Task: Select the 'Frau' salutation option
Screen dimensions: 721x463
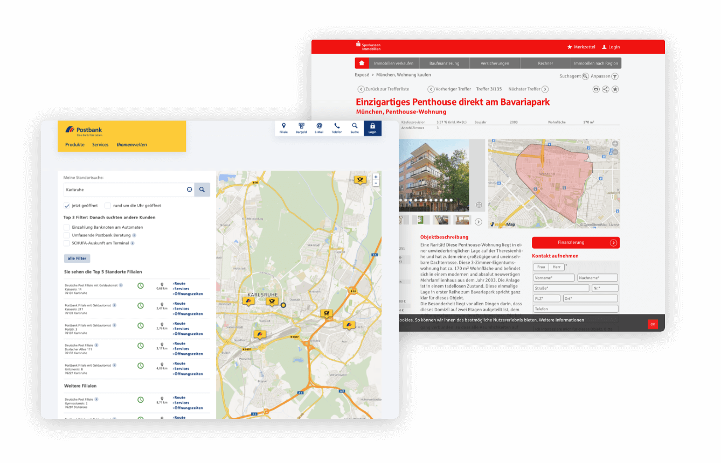Action: [x=542, y=267]
